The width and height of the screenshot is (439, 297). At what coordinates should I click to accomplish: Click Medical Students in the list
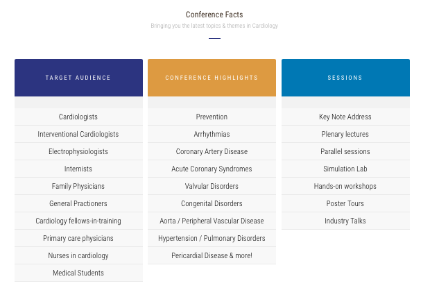(x=78, y=273)
